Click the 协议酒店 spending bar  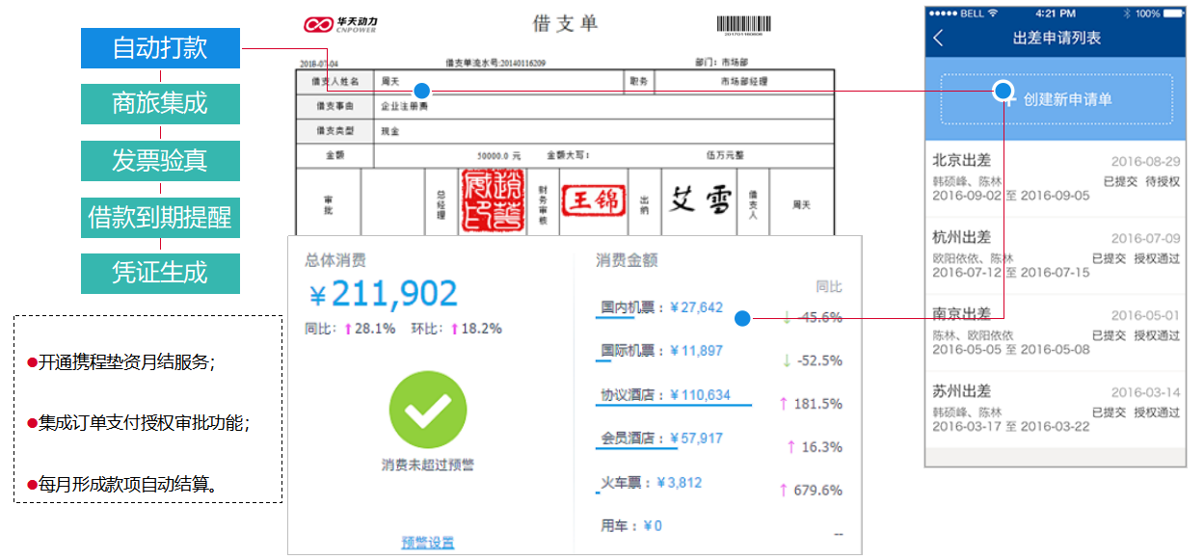tap(675, 406)
